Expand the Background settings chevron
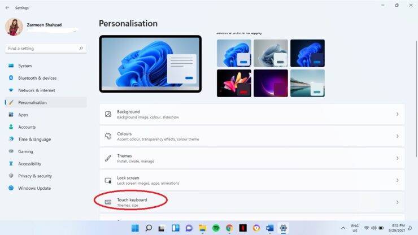 (x=397, y=114)
